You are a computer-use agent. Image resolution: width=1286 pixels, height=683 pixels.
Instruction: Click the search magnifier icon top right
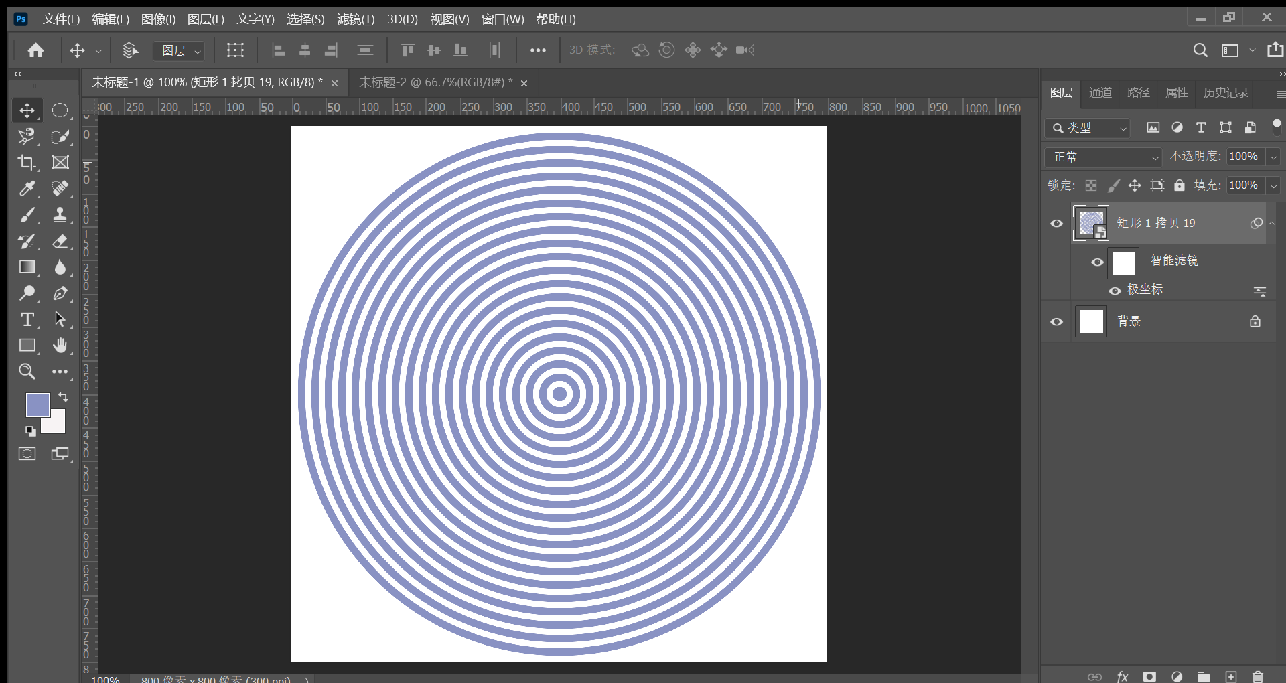click(x=1200, y=50)
